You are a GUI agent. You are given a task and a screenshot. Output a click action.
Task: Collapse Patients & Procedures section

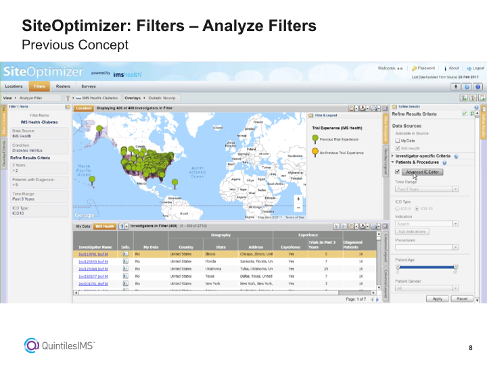[392, 162]
